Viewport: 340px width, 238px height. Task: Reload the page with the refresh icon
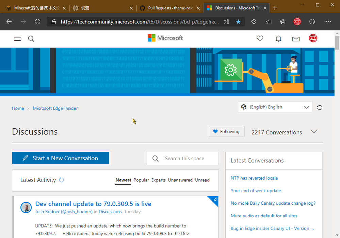pos(37,22)
